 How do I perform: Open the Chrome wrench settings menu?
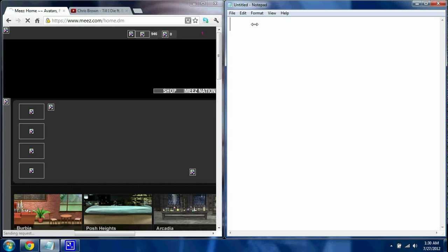point(216,21)
